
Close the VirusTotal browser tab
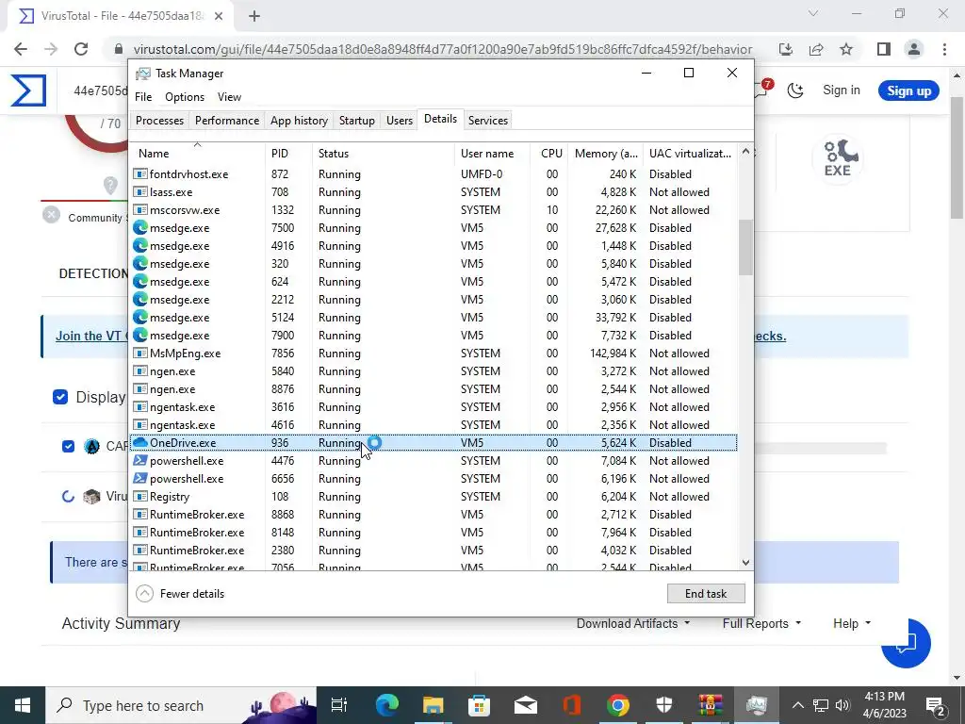click(219, 17)
